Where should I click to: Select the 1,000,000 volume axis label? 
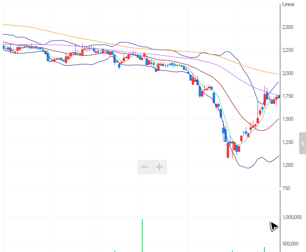(292, 217)
